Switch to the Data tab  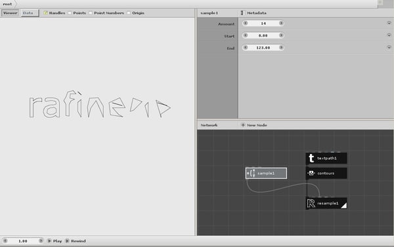30,13
